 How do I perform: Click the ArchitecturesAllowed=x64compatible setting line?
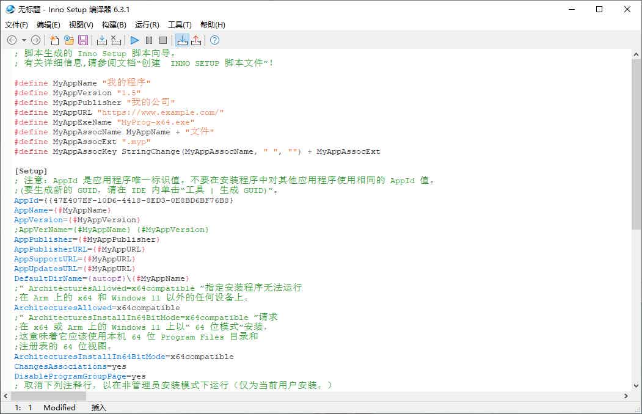[97, 308]
